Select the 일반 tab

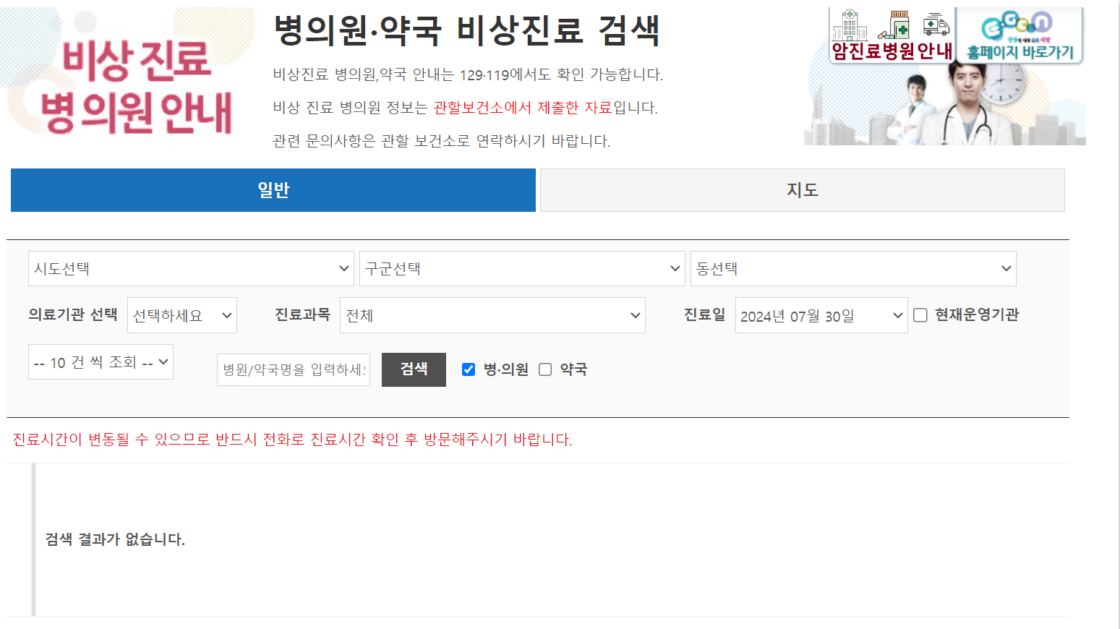tap(273, 189)
